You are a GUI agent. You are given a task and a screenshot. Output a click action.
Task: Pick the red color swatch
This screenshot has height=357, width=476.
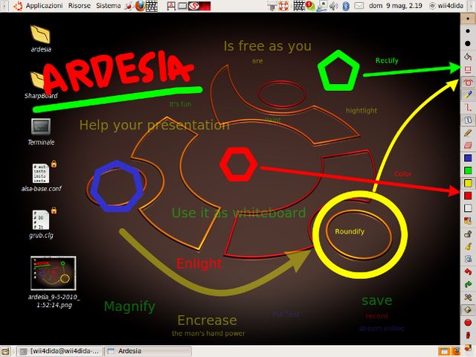click(x=468, y=196)
